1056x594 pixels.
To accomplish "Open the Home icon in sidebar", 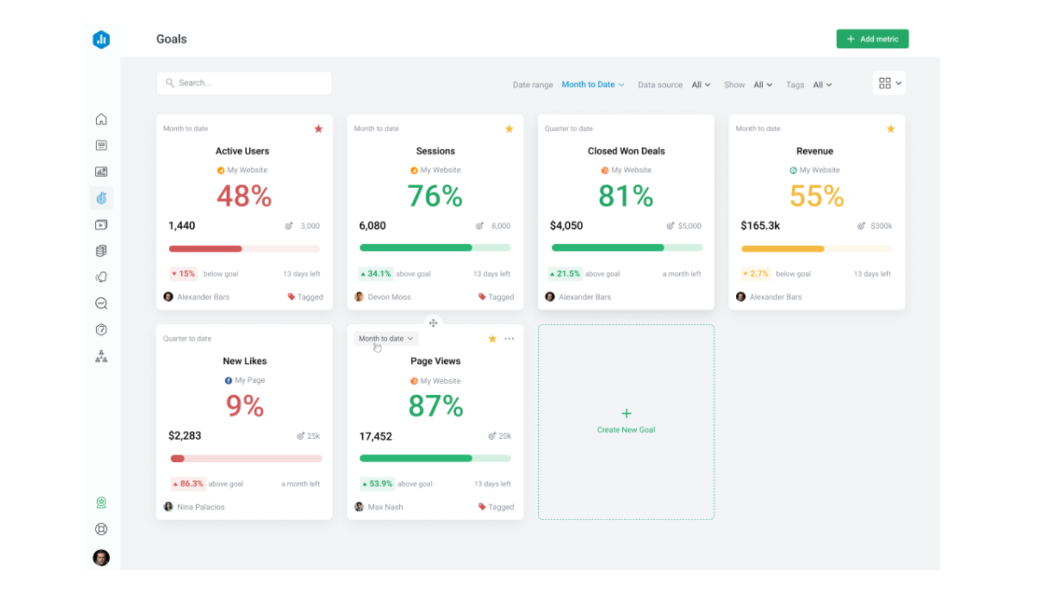I will tap(101, 119).
